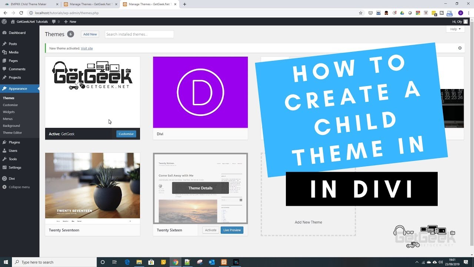This screenshot has height=267, width=474.
Task: Click the purple profile avatar in Chrome
Action: coord(461,13)
